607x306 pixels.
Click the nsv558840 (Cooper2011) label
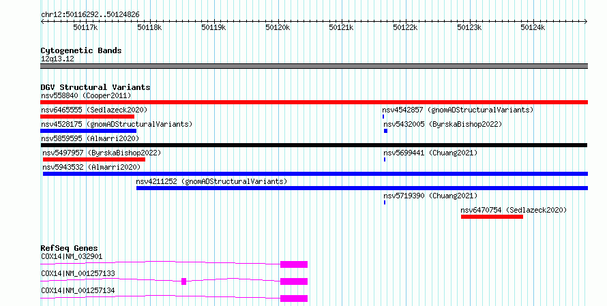point(86,95)
